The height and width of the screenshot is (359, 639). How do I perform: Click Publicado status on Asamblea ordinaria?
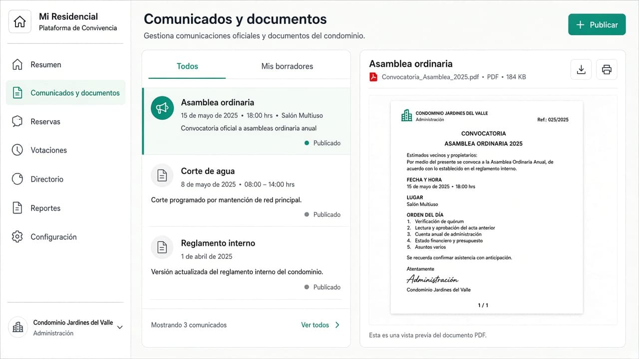322,143
